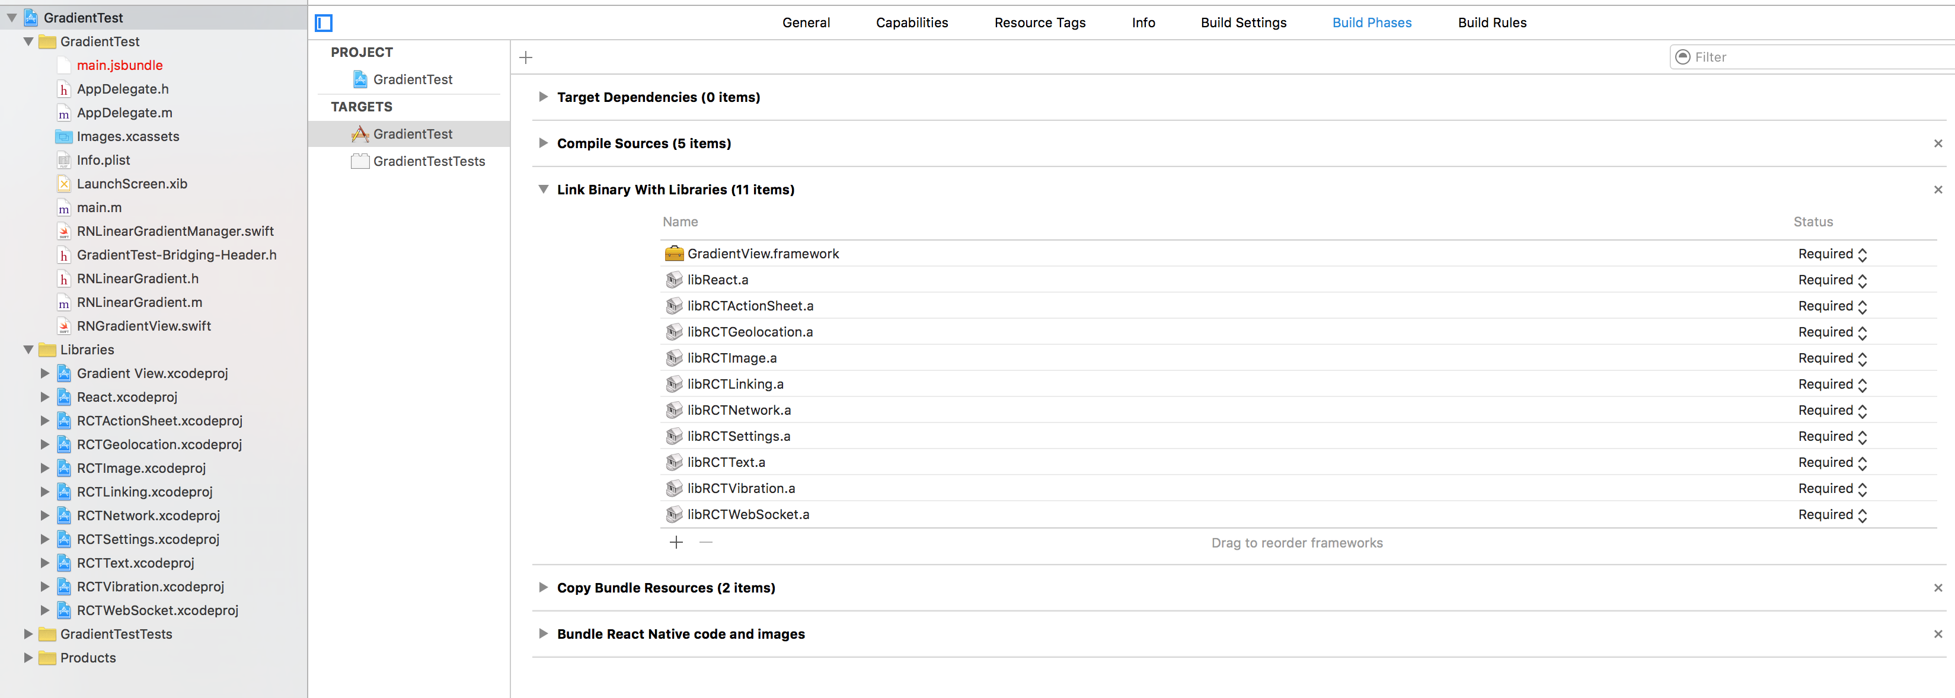Screen dimensions: 1955x698
Task: Expand React.xcodeproj in Libraries group
Action: [45, 397]
